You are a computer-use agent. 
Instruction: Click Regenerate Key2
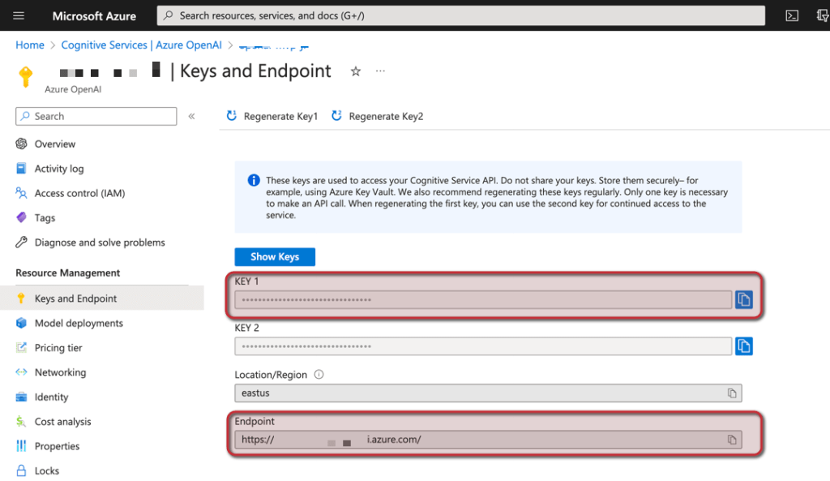[378, 117]
